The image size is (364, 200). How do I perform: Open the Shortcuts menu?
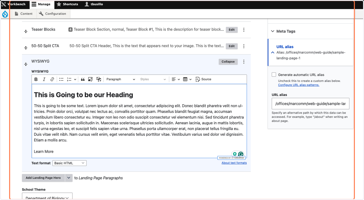pyautogui.click(x=67, y=4)
